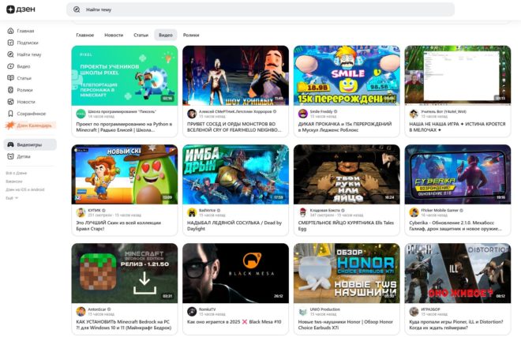Screen dimensions: 521x337
Task: Click Школа программирования Пиксель channel avatar
Action: (81, 114)
